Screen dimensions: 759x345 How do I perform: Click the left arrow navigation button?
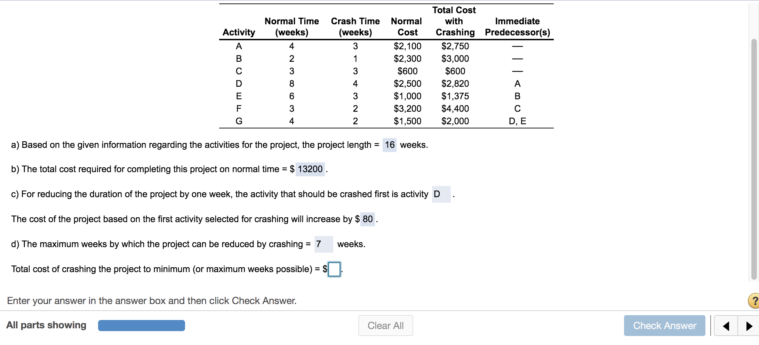tap(726, 326)
